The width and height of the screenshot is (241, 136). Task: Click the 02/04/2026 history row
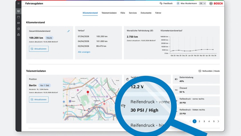tap(92, 46)
